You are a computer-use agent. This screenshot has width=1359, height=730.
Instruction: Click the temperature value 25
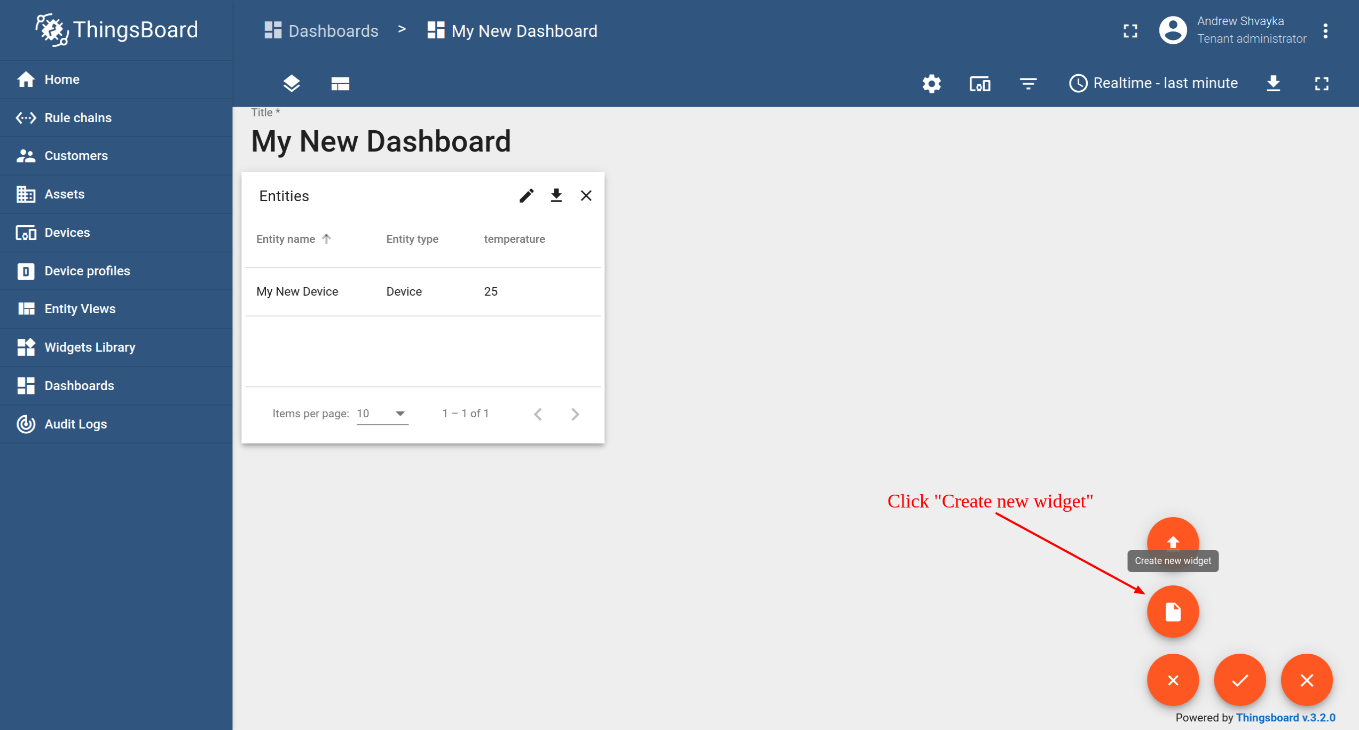(x=491, y=291)
